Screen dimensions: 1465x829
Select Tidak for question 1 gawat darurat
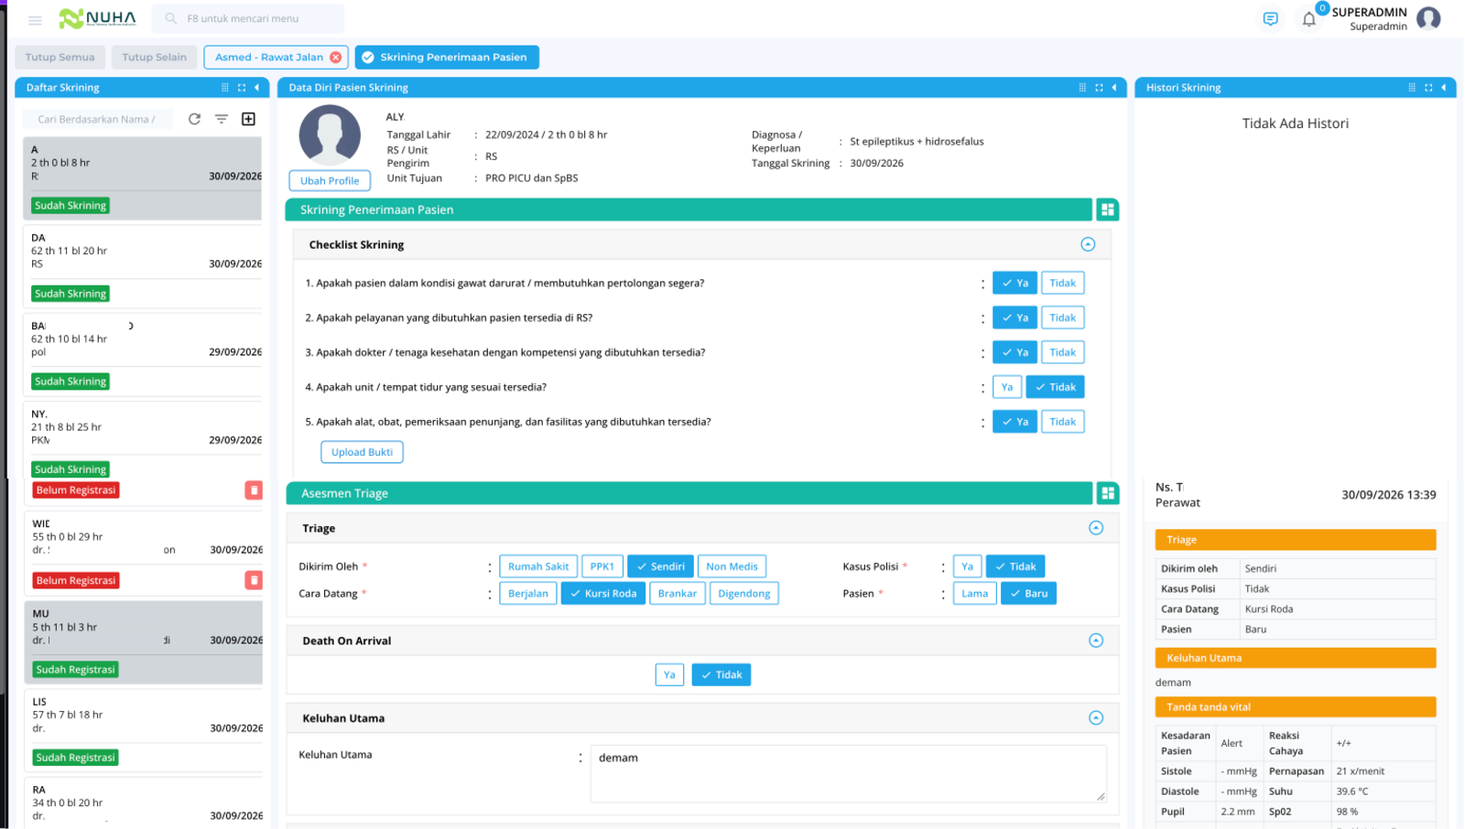click(x=1062, y=283)
